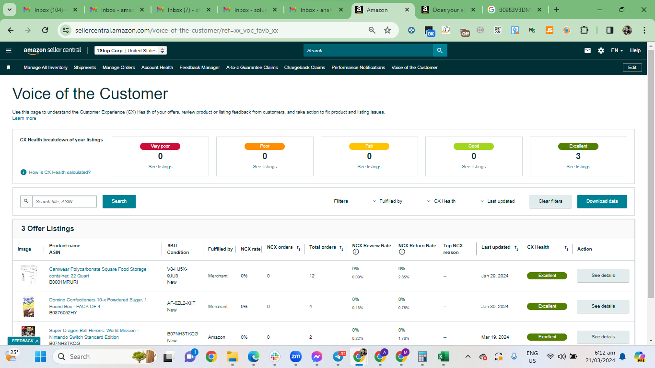See details for Domino Powdered Sugar
Screen dimensions: 655x368
point(603,306)
